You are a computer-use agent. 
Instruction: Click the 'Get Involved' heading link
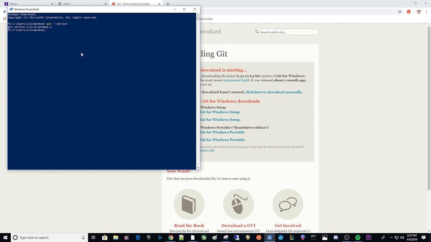pyautogui.click(x=288, y=226)
